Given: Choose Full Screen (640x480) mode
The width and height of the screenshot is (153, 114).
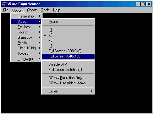Looking at the screenshot, I should tap(68, 56).
